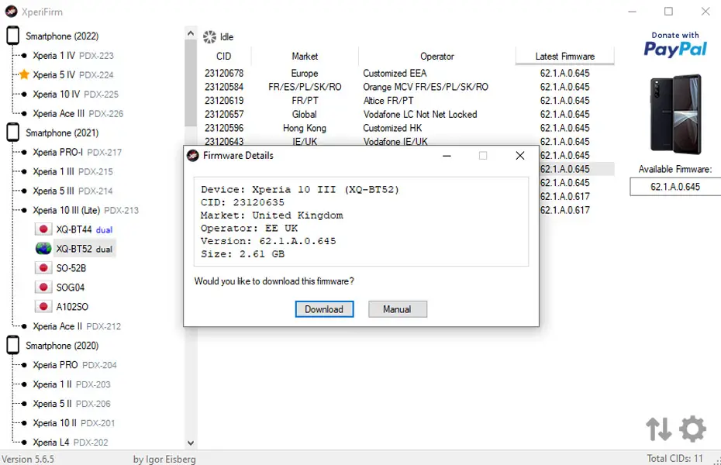The width and height of the screenshot is (721, 465).
Task: Select Xperia 5 II PDX-206
Action: pyautogui.click(x=72, y=404)
